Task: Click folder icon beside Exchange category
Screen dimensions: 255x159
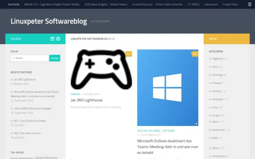Action: point(210,75)
